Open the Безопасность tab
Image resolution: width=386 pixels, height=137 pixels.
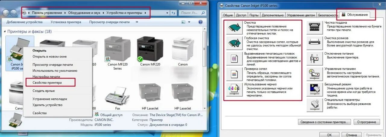[x=327, y=15]
